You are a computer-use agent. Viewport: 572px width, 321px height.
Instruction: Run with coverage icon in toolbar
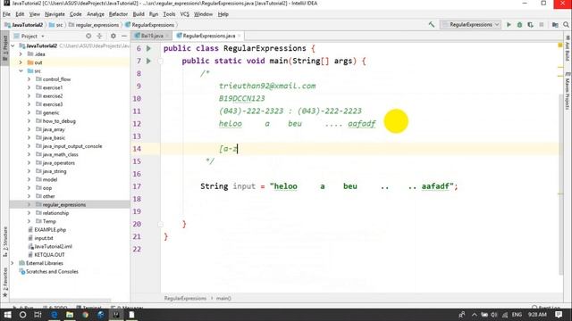click(530, 25)
